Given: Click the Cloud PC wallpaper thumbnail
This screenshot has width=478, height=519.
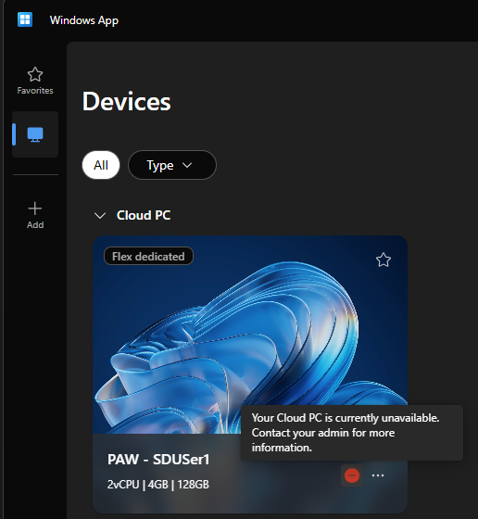Looking at the screenshot, I should (250, 335).
